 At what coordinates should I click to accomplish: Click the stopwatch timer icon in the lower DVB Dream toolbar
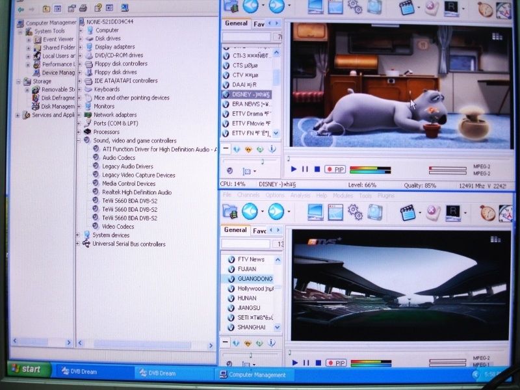487,213
